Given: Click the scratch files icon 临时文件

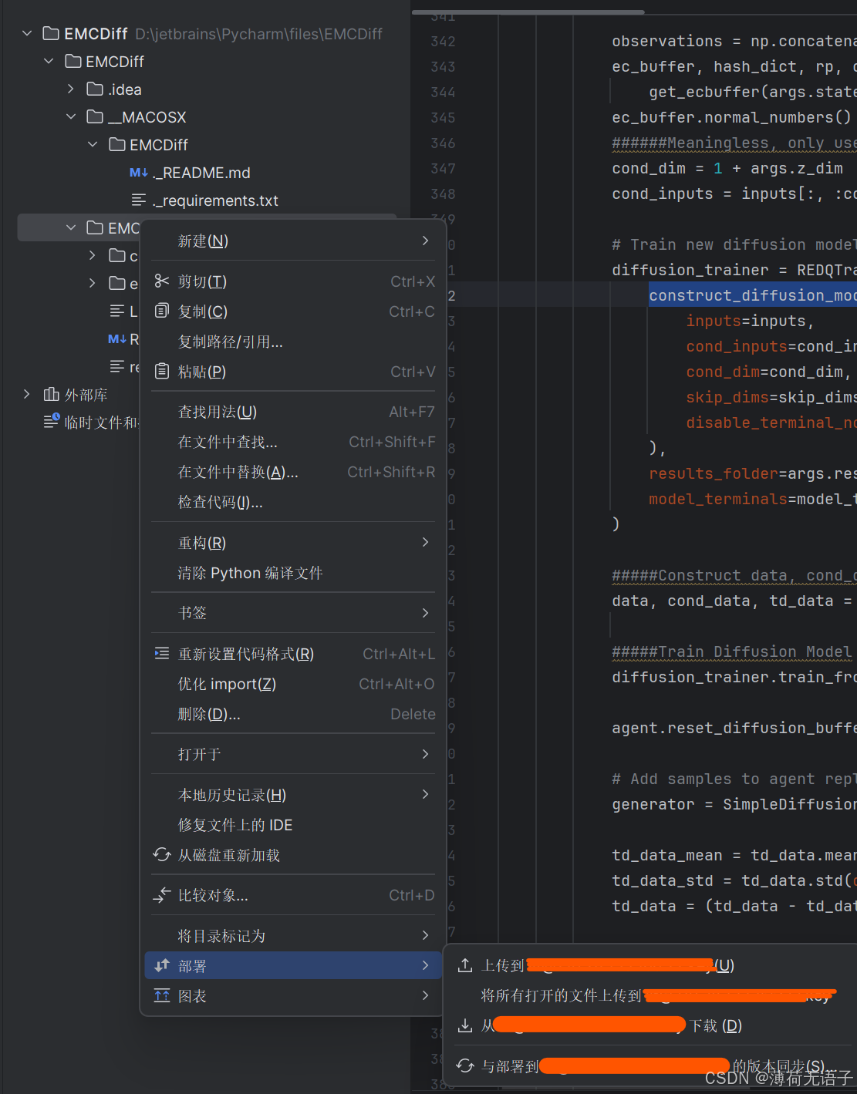Looking at the screenshot, I should pyautogui.click(x=51, y=422).
